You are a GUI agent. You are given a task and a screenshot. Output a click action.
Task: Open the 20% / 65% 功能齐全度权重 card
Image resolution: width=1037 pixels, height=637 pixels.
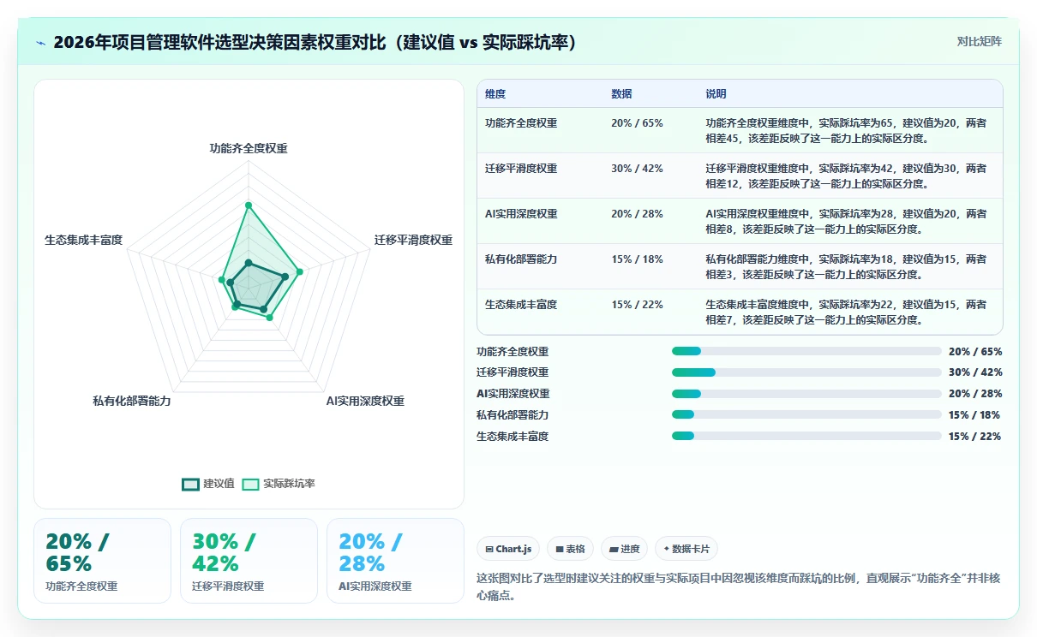tap(102, 561)
